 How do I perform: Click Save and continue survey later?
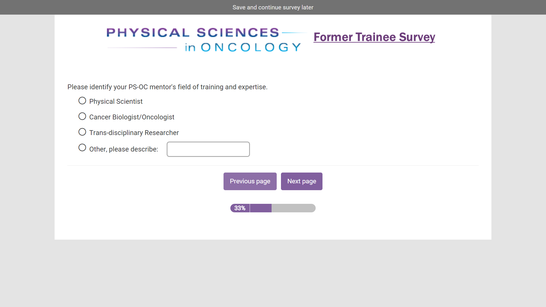tap(273, 7)
